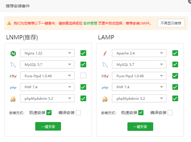Screen dimensions: 191x142
Task: Click the PHP icon in LNMP column
Action: [x=13, y=88]
